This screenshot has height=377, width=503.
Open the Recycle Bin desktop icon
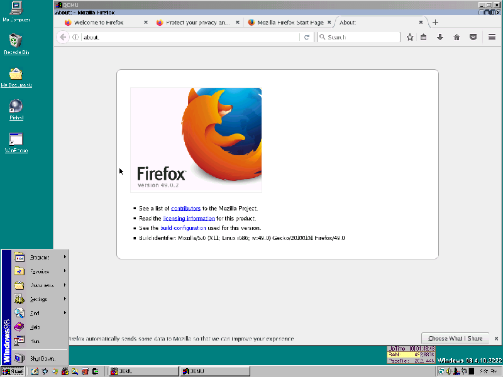[x=16, y=44]
